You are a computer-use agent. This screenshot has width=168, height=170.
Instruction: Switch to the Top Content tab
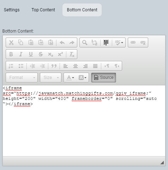pyautogui.click(x=43, y=10)
